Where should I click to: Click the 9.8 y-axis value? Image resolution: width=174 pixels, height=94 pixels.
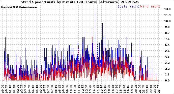pyautogui.click(x=167, y=27)
